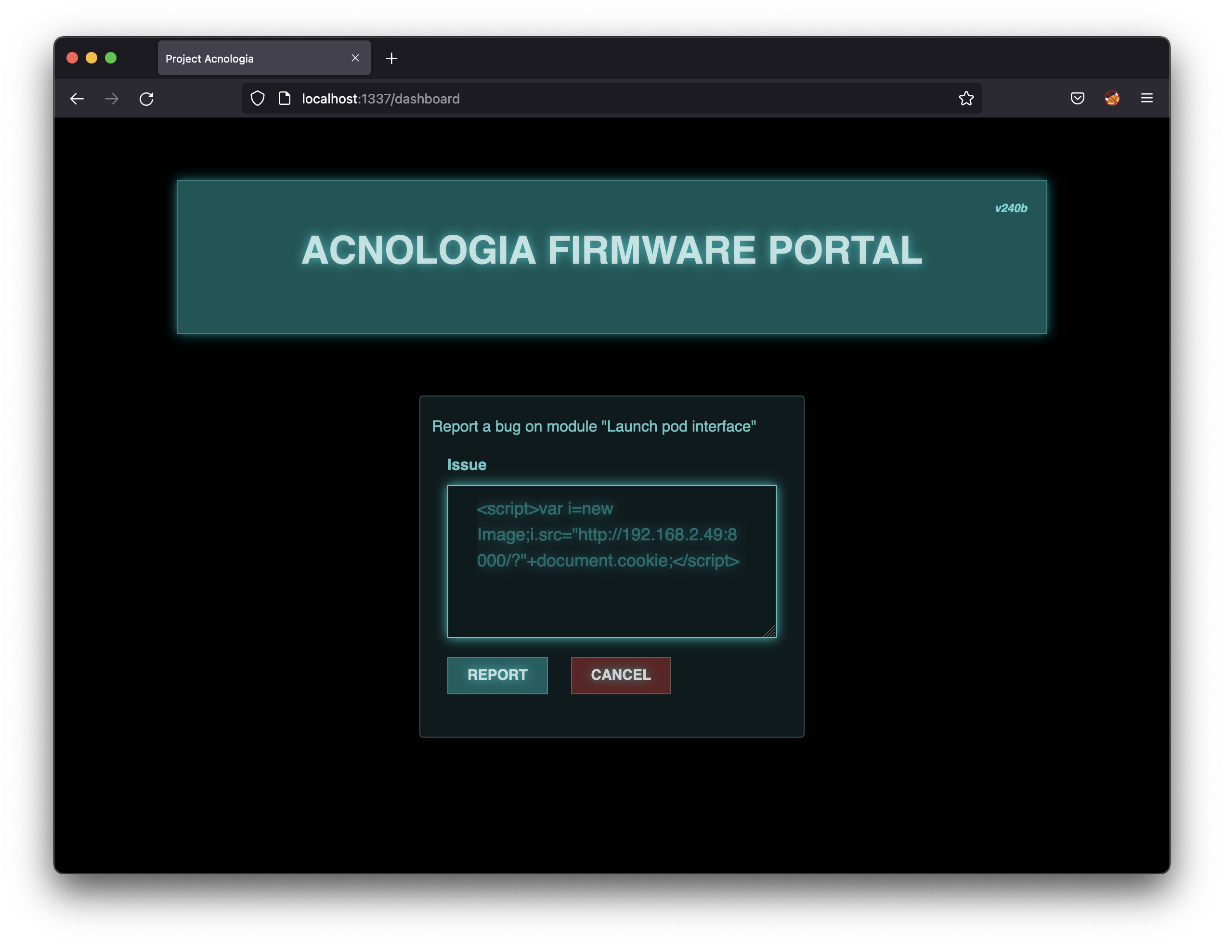The image size is (1224, 945).
Task: Close the Project Acnologia tab
Action: point(355,58)
